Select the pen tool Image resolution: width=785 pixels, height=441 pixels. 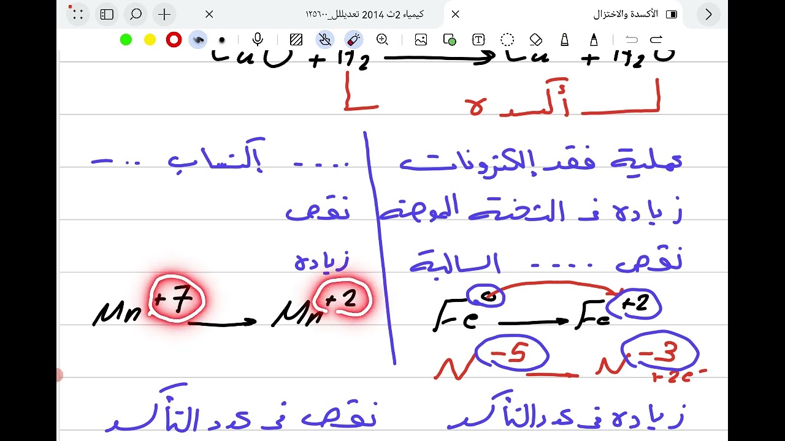(x=594, y=40)
